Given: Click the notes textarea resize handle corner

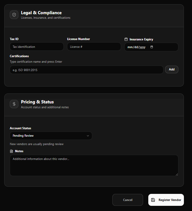Looking at the screenshot, I should tap(177, 174).
